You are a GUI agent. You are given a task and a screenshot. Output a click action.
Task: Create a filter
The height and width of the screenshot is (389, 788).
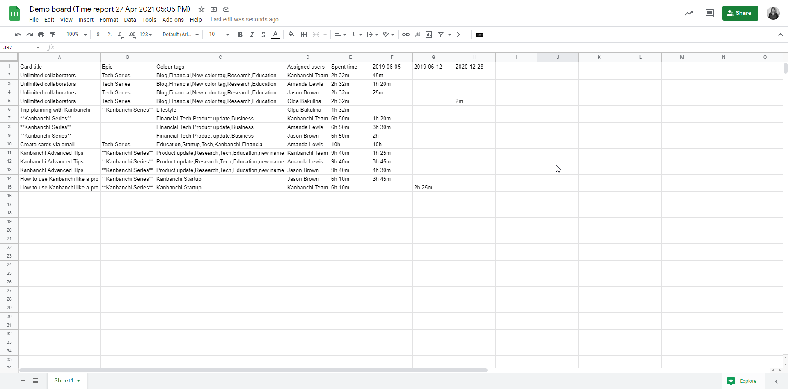click(441, 35)
